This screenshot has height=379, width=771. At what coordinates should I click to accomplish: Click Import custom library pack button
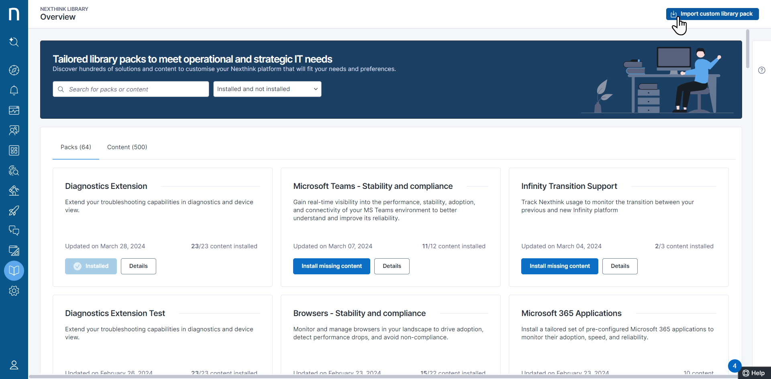(712, 14)
